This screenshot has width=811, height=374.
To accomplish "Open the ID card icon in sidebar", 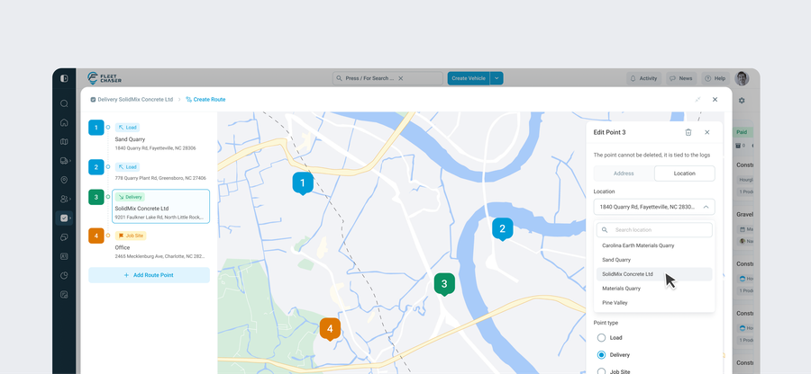I will (64, 256).
